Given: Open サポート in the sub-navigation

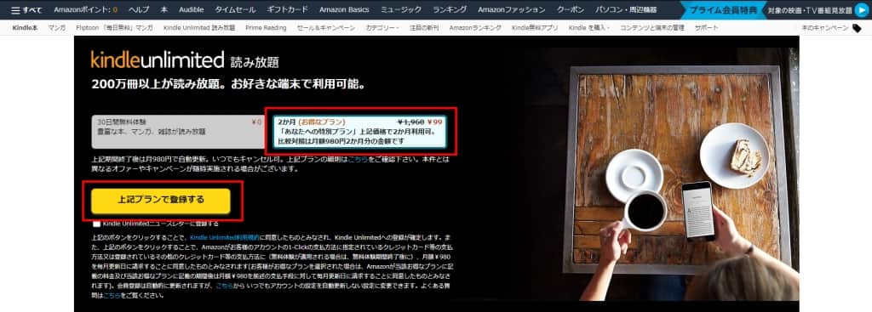Looking at the screenshot, I should point(706,28).
